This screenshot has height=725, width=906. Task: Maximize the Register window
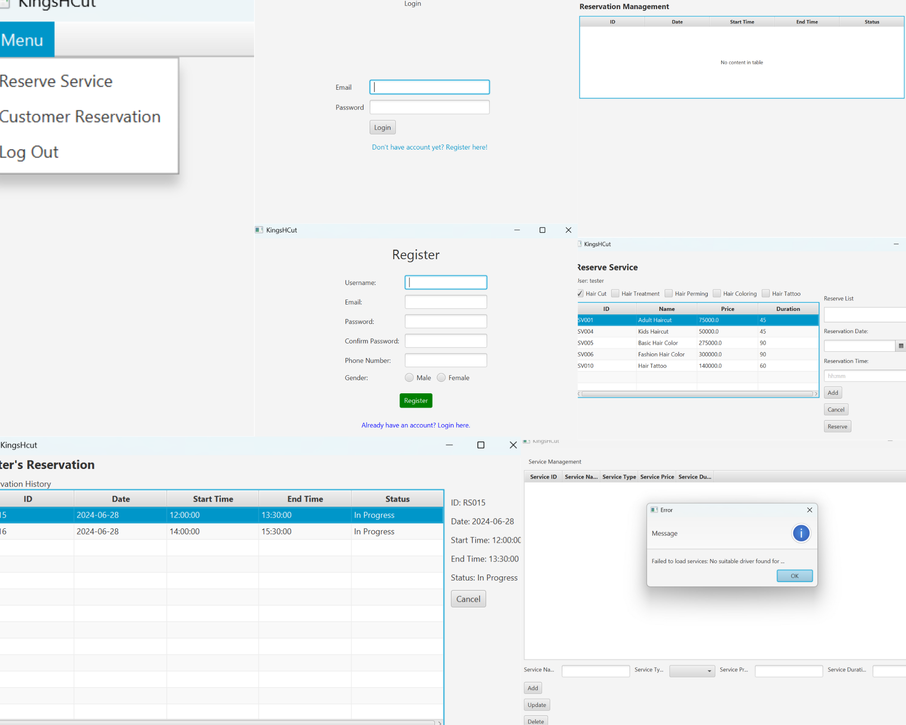542,230
